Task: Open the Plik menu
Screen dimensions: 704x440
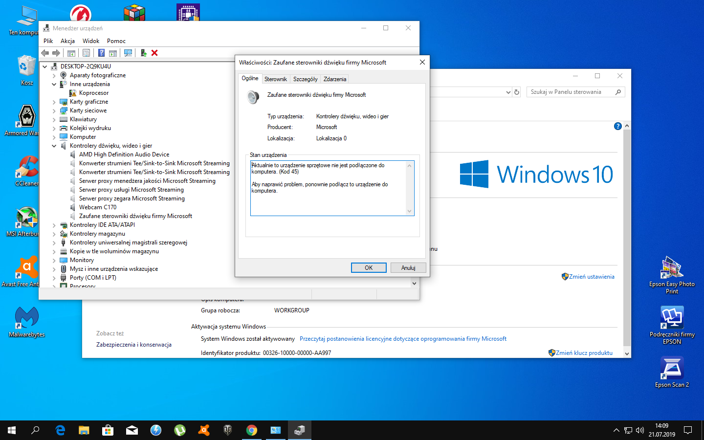Action: (x=48, y=41)
